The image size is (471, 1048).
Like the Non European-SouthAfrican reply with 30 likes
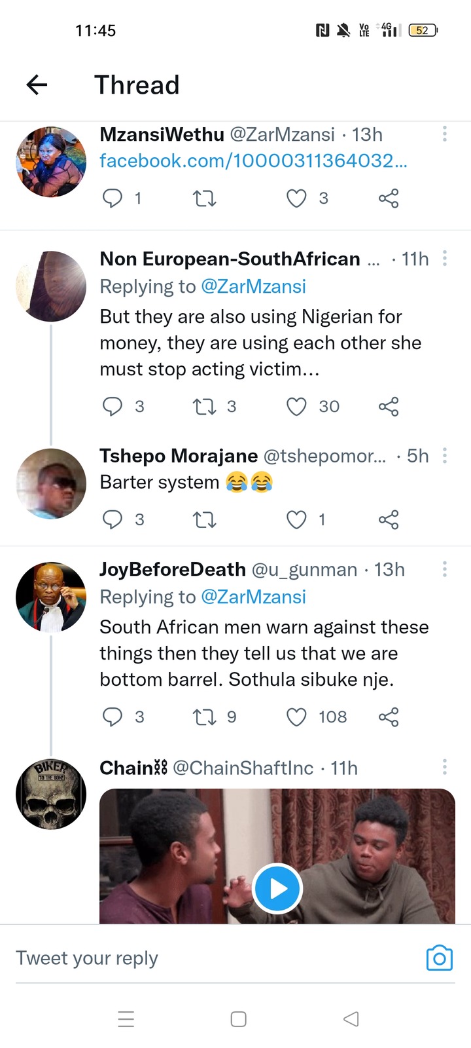[296, 407]
